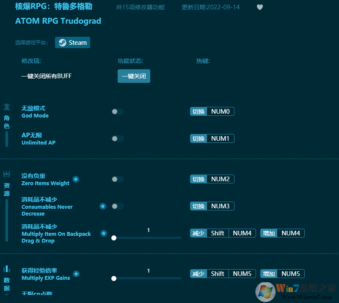Enable Consumables Never Decrease toggle
The height and width of the screenshot is (303, 339).
[x=118, y=206]
